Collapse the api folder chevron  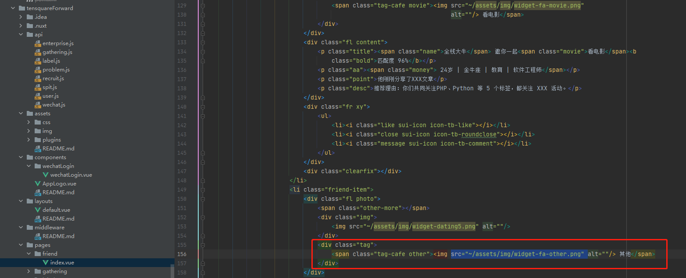pyautogui.click(x=21, y=35)
